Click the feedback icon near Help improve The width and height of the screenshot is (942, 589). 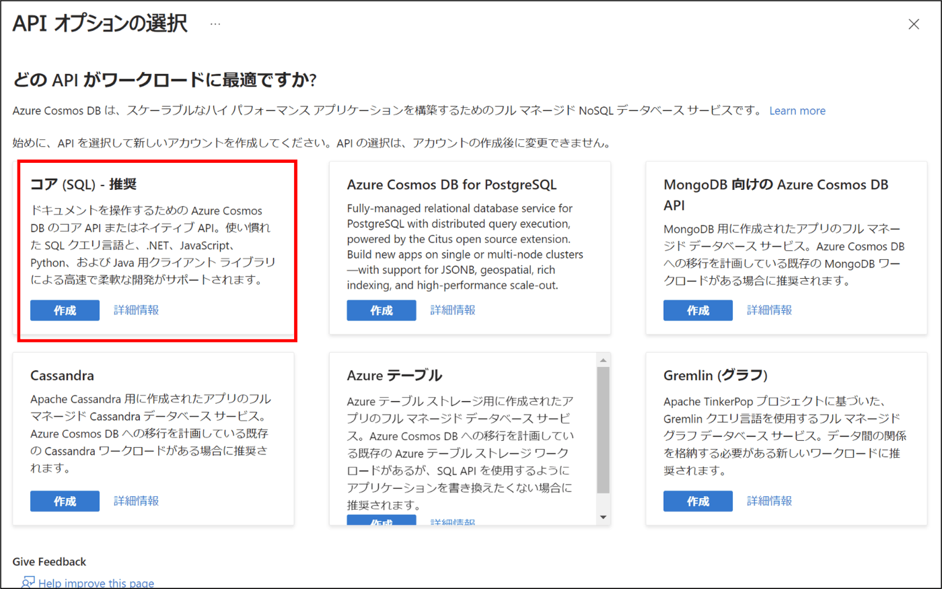28,582
